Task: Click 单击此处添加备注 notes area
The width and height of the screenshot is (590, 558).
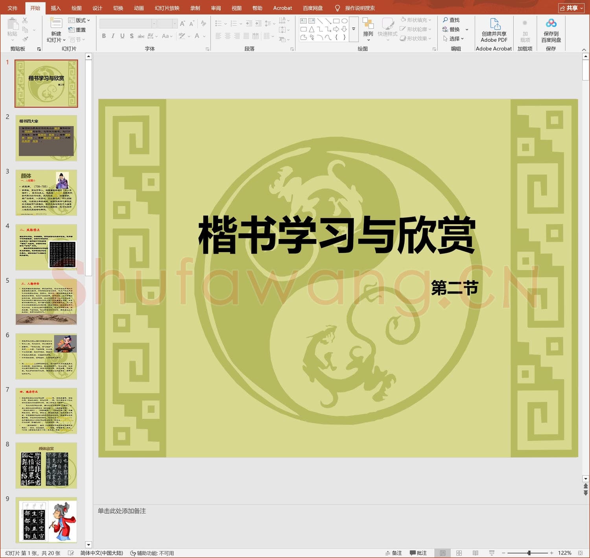Action: [122, 511]
